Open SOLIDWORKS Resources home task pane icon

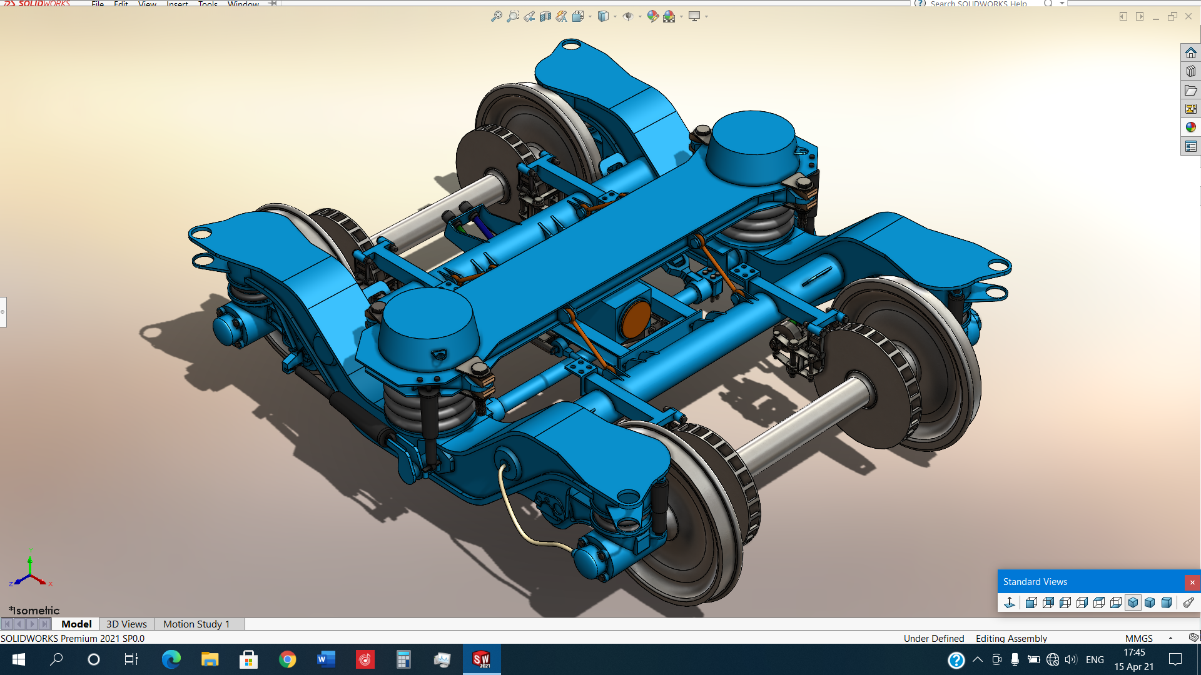[x=1190, y=53]
